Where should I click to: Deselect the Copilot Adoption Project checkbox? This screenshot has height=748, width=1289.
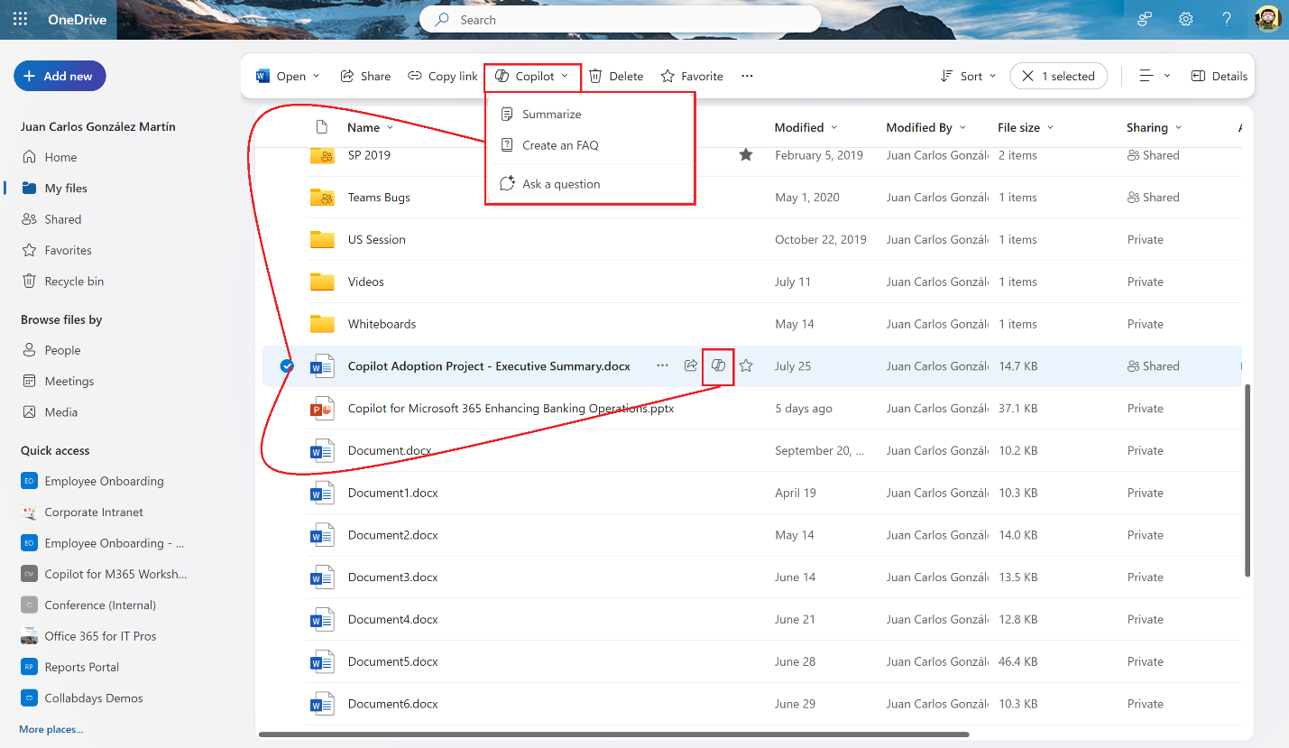(x=287, y=365)
